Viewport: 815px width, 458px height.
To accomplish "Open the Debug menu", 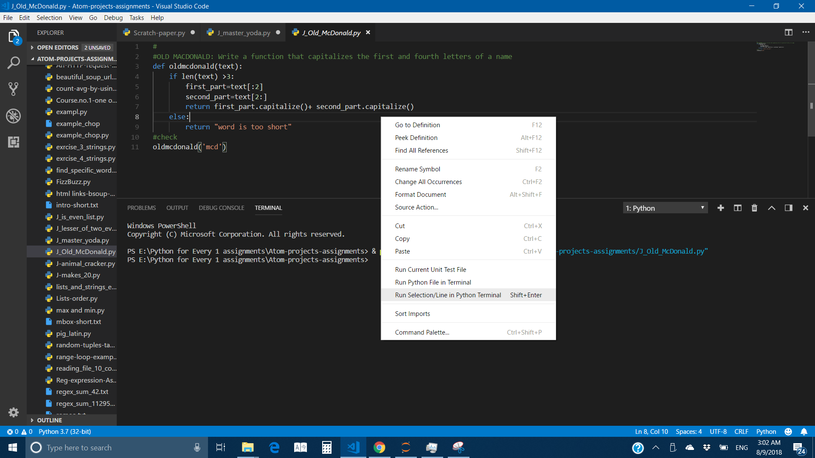I will [x=113, y=17].
